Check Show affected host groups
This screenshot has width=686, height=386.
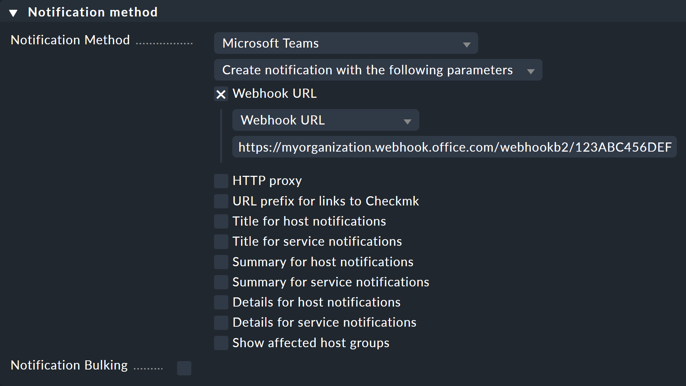pos(221,343)
